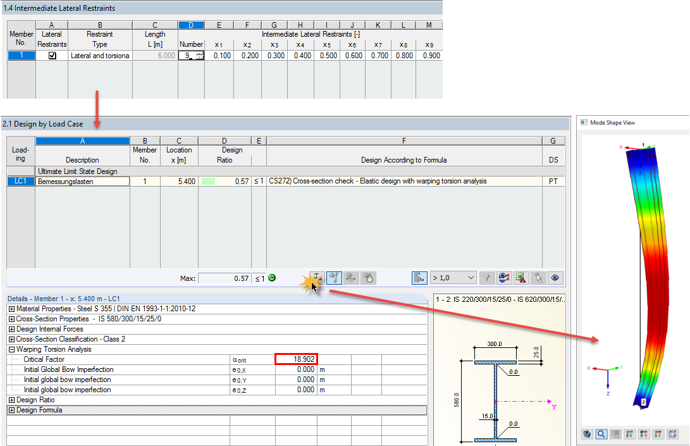Viewport: 690px width, 446px height.
Task: View mode shape in Z direction
Action: (658, 434)
